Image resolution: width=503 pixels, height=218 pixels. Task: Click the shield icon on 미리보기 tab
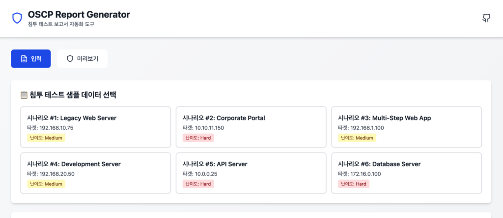tap(70, 59)
